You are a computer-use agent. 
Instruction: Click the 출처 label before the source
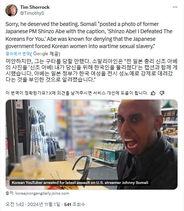(10, 193)
